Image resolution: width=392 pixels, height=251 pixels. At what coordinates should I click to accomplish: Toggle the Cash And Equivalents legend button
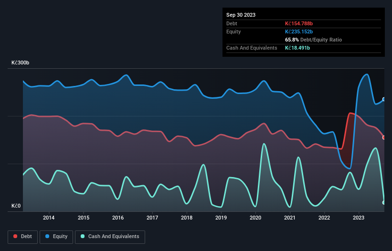coord(110,237)
